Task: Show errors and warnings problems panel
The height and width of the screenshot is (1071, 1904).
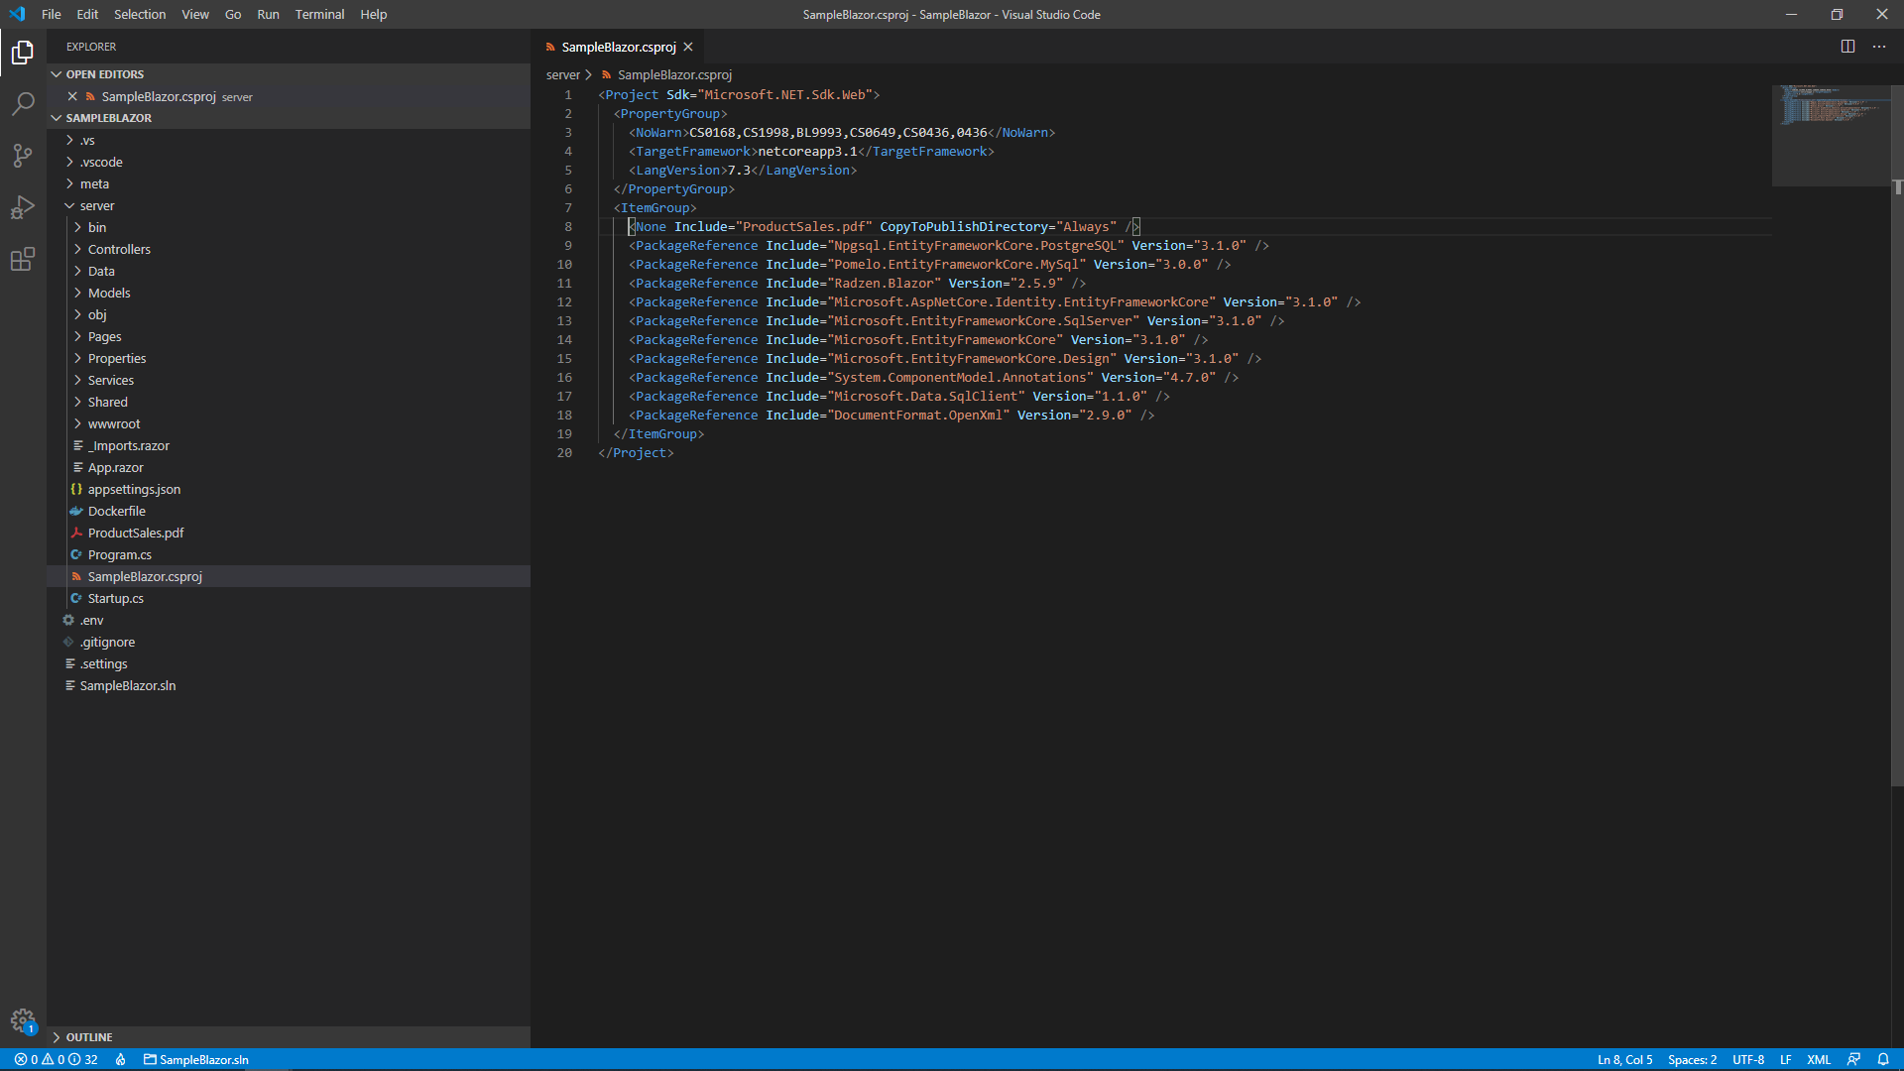Action: pyautogui.click(x=57, y=1059)
